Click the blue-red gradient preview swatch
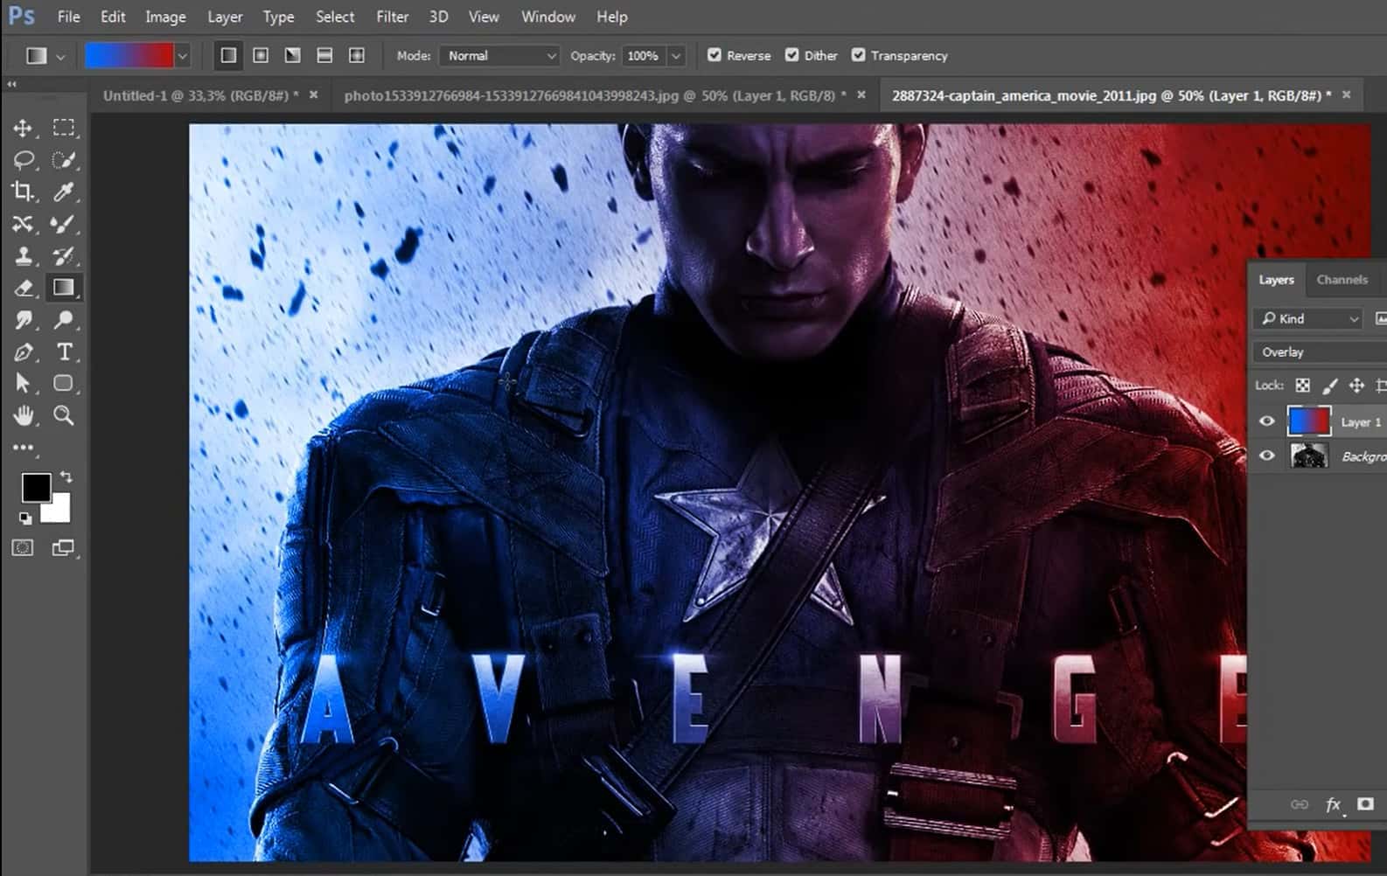 [129, 56]
